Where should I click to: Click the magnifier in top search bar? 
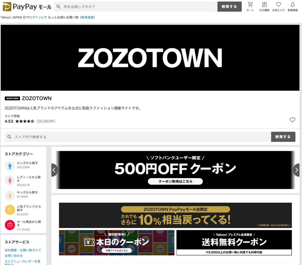tap(59, 7)
